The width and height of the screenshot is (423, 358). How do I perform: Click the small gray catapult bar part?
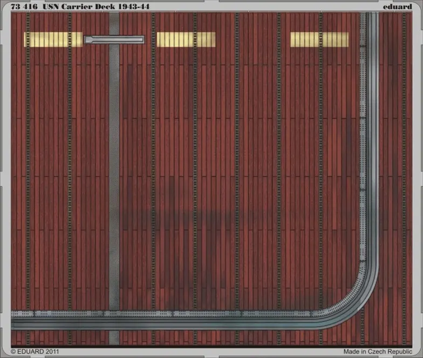click(x=114, y=40)
